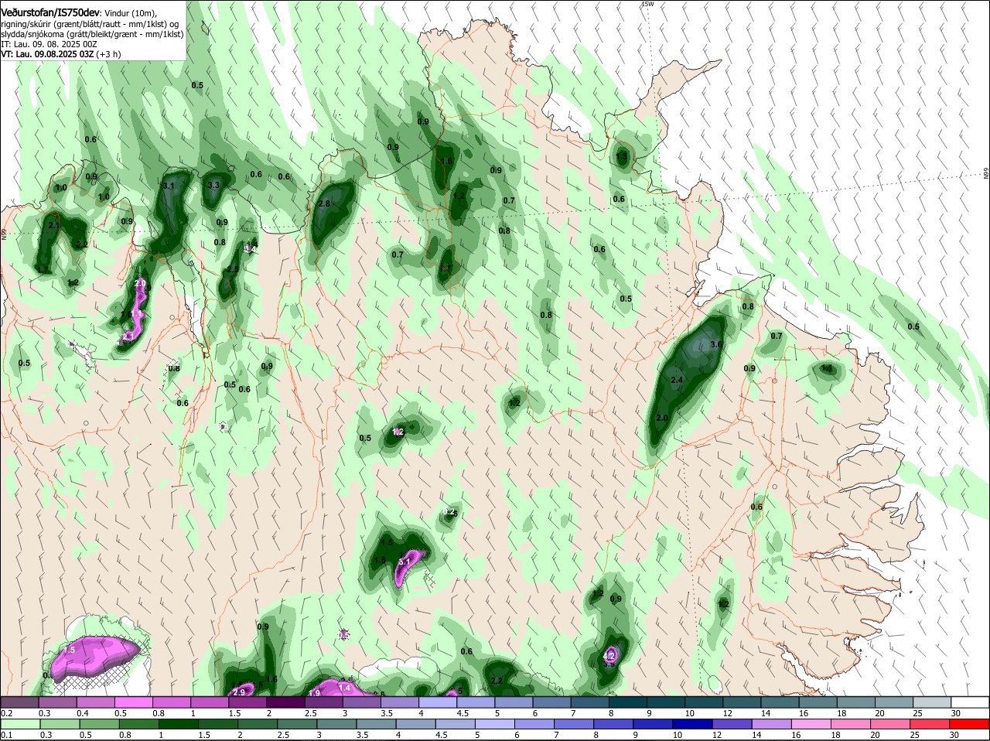Select rain scale dark green swatch labeled 1

tap(178, 724)
